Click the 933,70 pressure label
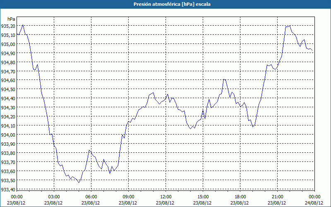 point(7,162)
